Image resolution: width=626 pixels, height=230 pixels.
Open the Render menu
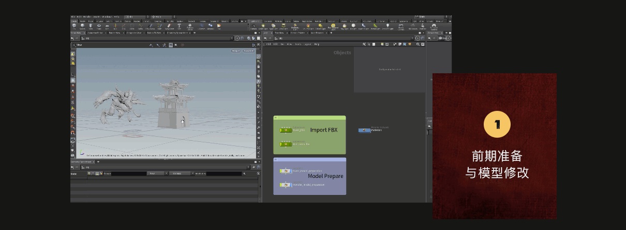86,17
